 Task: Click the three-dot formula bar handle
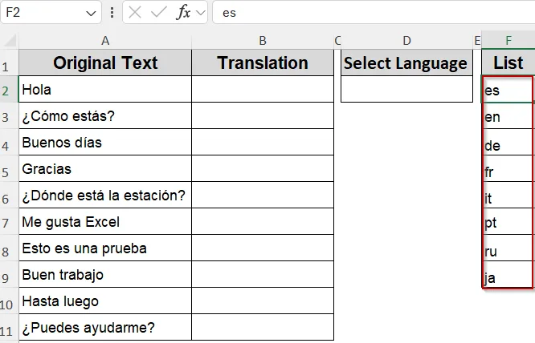coord(112,13)
